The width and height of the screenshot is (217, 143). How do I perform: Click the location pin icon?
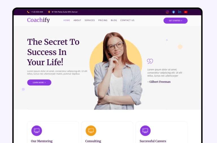[x=49, y=12]
